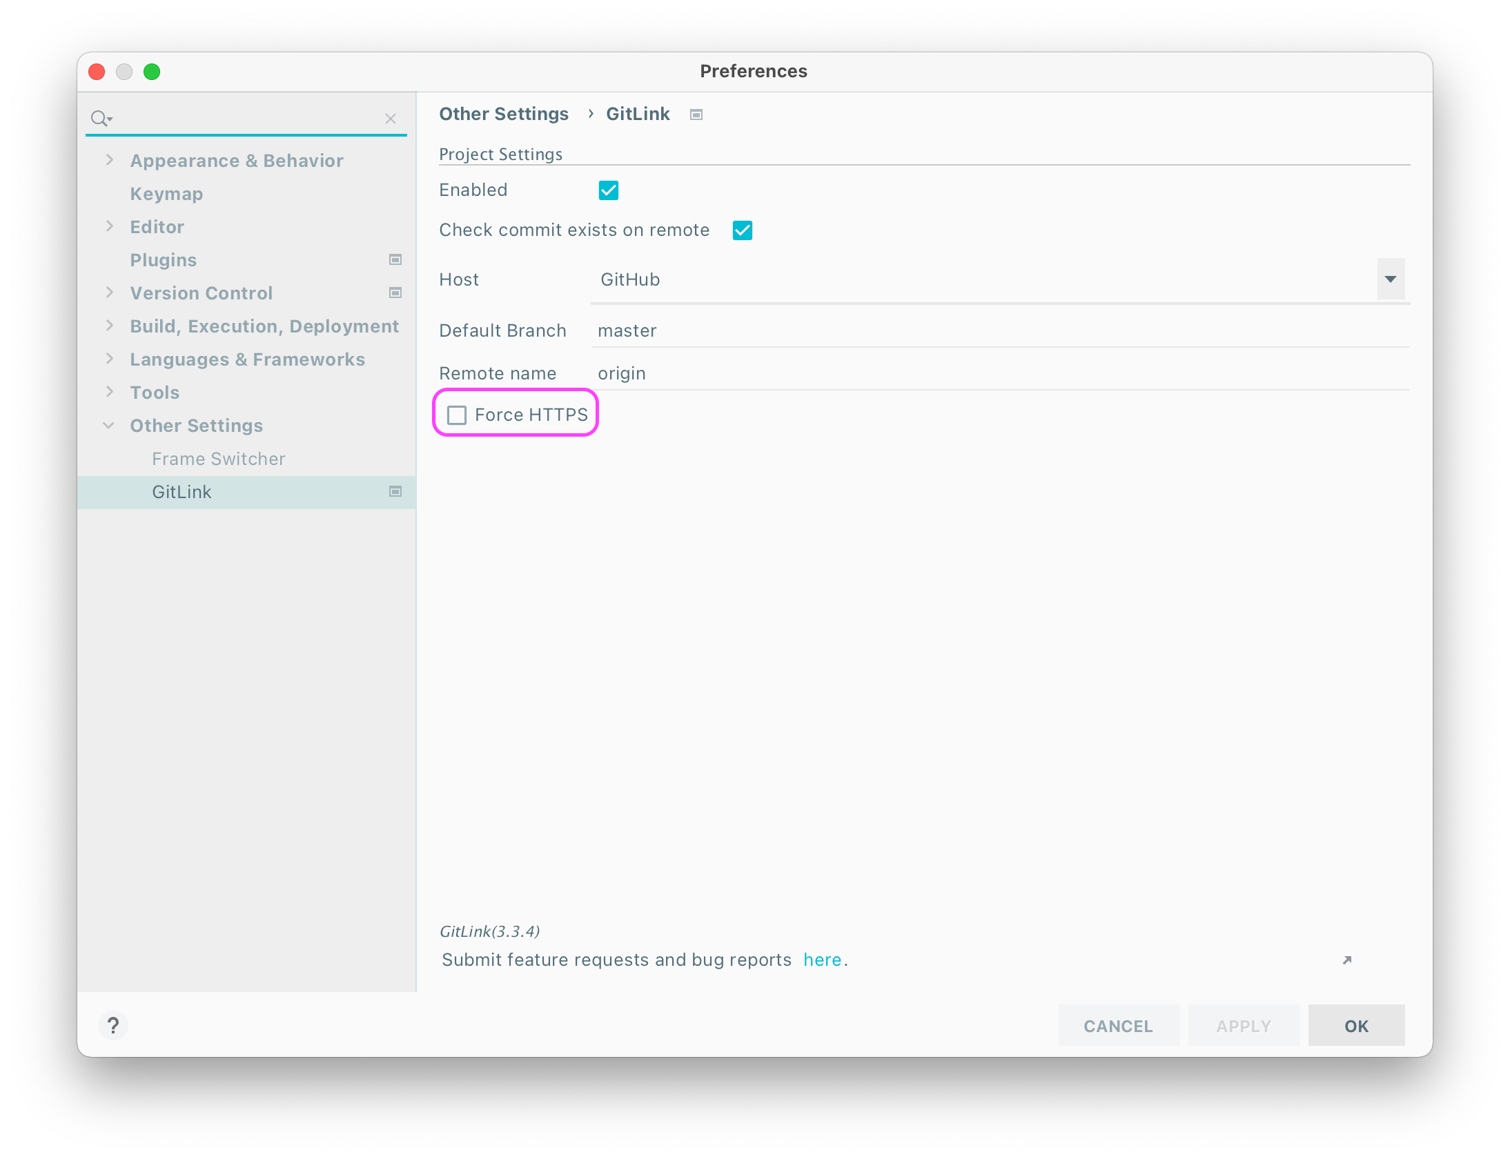
Task: Collapse the Other Settings section
Action: pyautogui.click(x=109, y=425)
